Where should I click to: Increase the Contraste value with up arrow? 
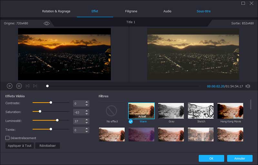coord(86,102)
